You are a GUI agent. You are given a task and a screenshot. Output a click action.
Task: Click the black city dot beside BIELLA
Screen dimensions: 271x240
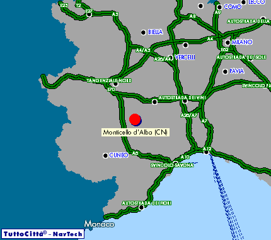143,32
